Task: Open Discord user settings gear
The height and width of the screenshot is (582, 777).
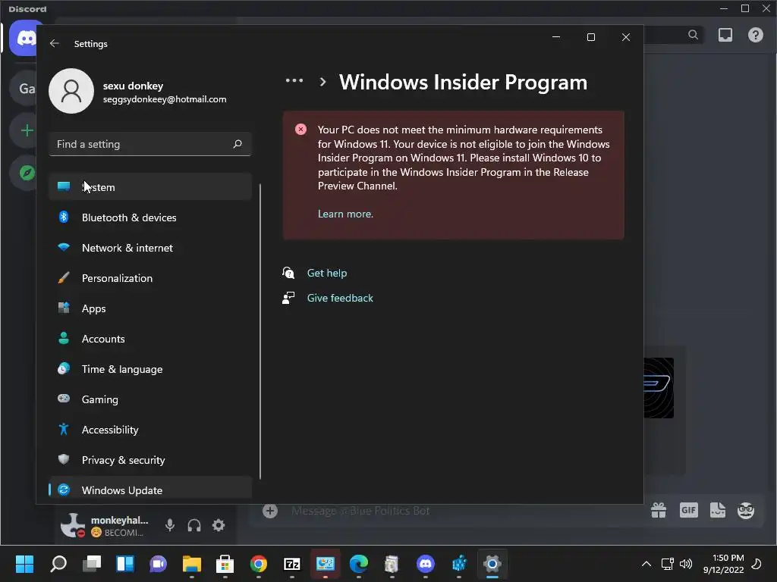Action: pyautogui.click(x=219, y=525)
